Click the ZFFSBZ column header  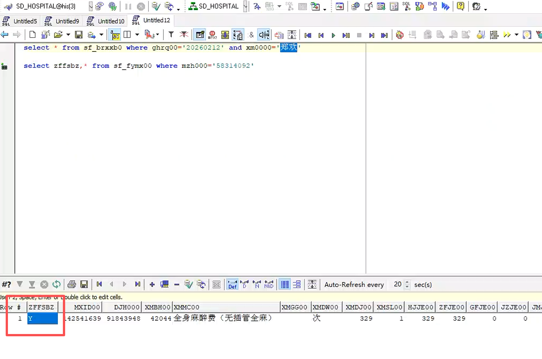click(x=42, y=307)
